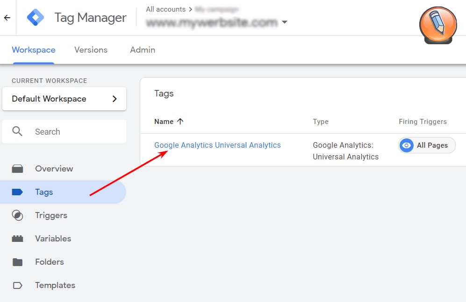Viewport: 466px width, 302px height.
Task: Click the Folders sidebar icon
Action: 17,262
